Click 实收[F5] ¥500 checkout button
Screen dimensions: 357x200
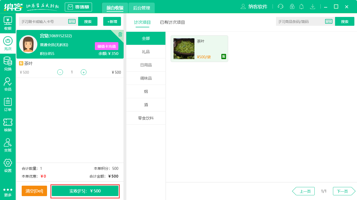tap(85, 191)
